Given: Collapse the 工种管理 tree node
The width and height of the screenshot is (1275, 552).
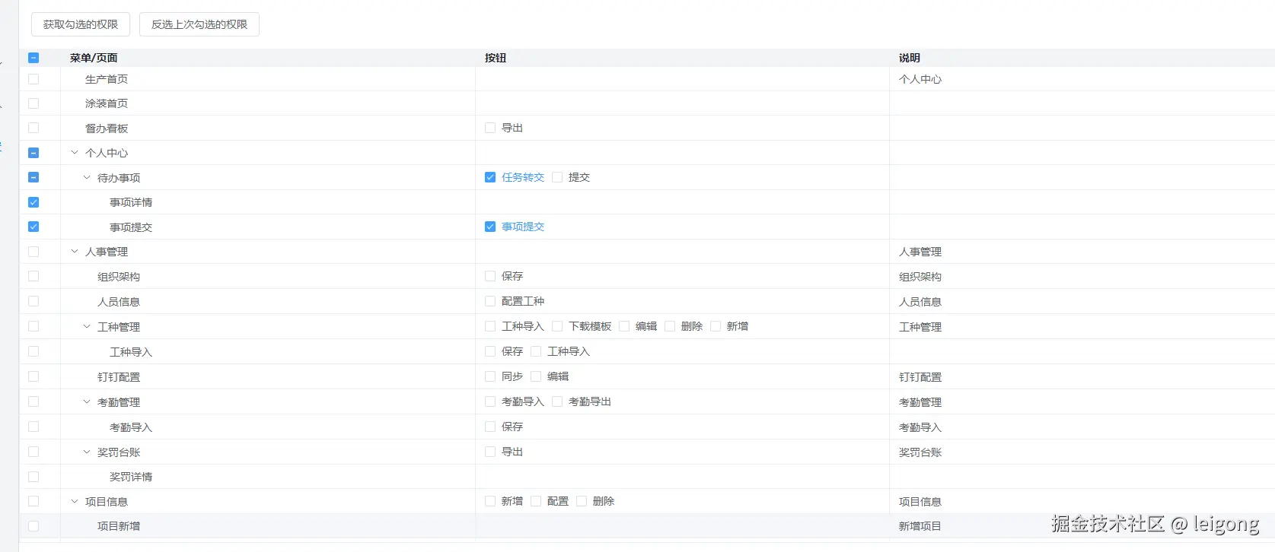Looking at the screenshot, I should coord(87,326).
